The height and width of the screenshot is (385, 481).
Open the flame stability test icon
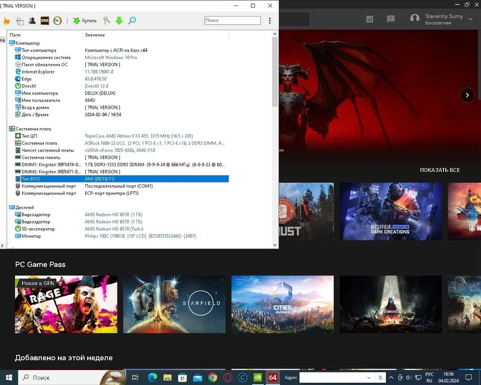coord(7,21)
